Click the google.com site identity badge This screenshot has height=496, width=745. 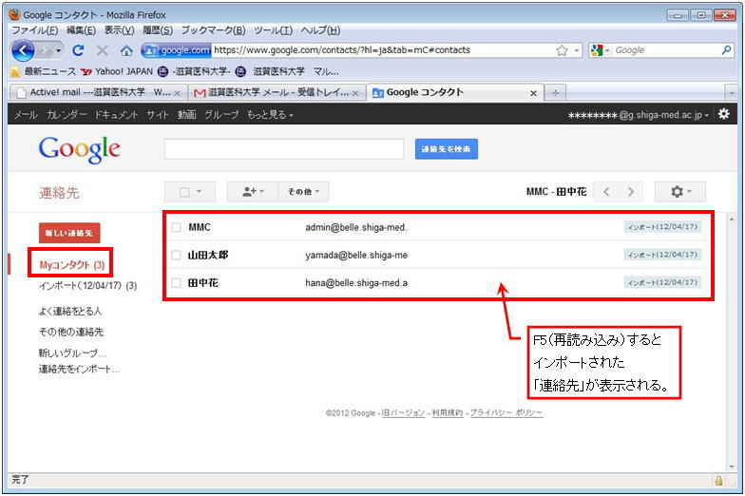click(x=177, y=50)
